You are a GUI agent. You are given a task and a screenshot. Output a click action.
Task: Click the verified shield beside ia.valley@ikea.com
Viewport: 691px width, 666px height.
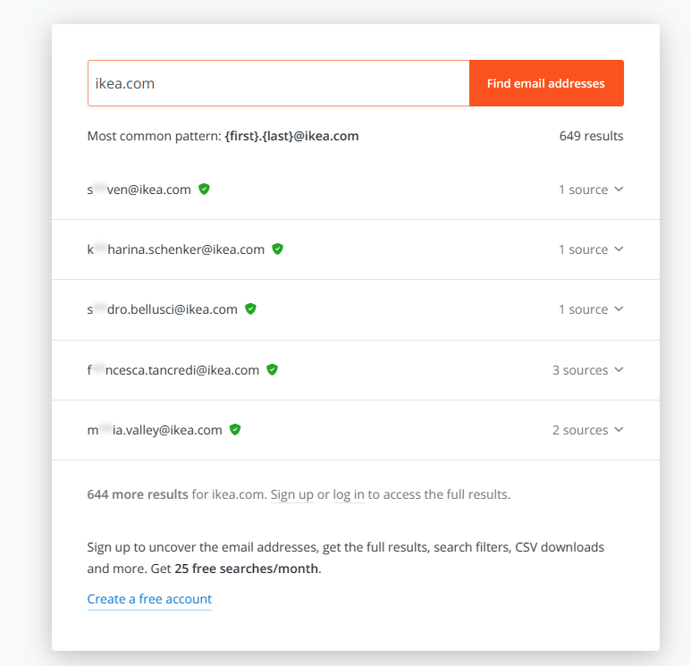point(235,430)
